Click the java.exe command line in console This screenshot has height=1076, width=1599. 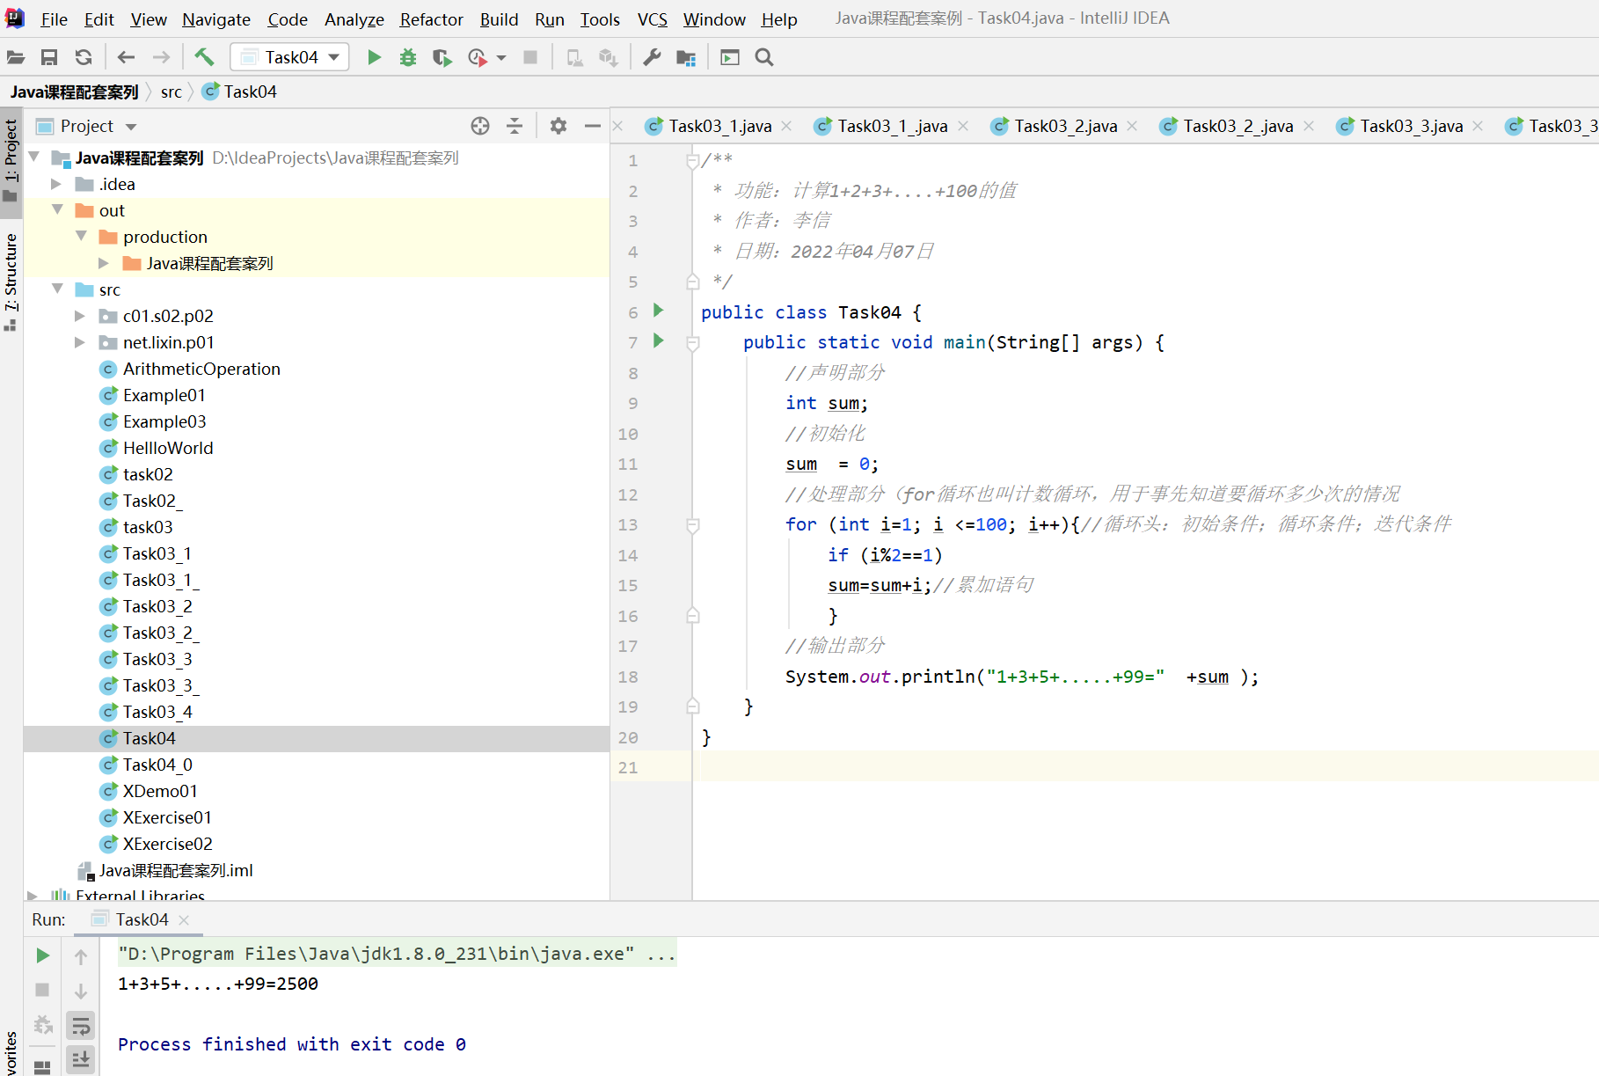click(x=397, y=954)
